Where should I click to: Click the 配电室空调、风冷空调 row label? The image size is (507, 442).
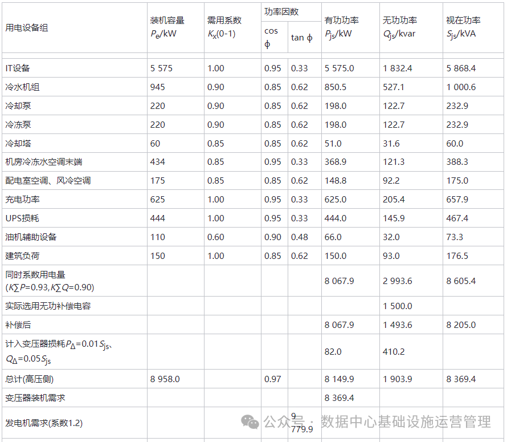pyautogui.click(x=48, y=181)
